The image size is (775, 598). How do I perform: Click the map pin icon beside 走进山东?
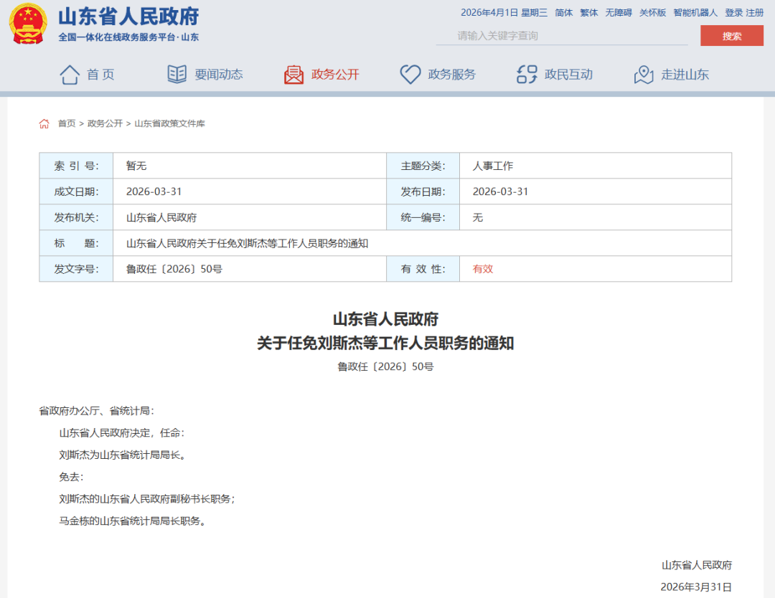click(x=644, y=75)
